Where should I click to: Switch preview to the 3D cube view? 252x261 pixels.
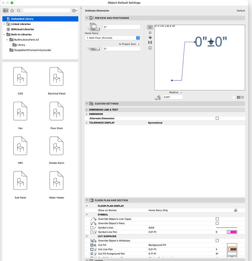point(150,37)
